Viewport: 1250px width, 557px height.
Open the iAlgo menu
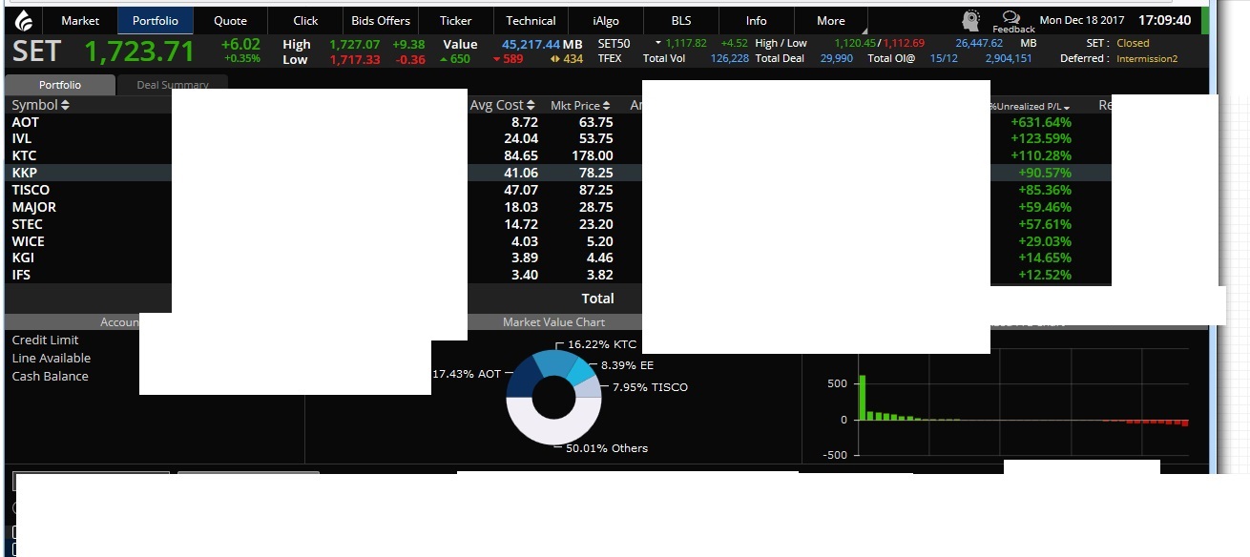click(x=606, y=20)
